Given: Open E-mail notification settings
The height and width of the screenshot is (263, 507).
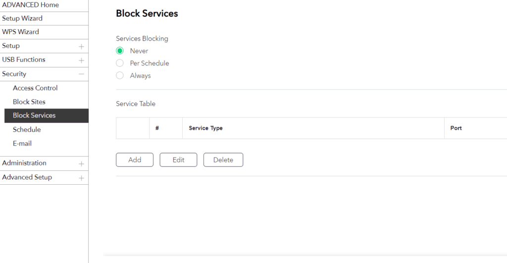Looking at the screenshot, I should (x=22, y=144).
